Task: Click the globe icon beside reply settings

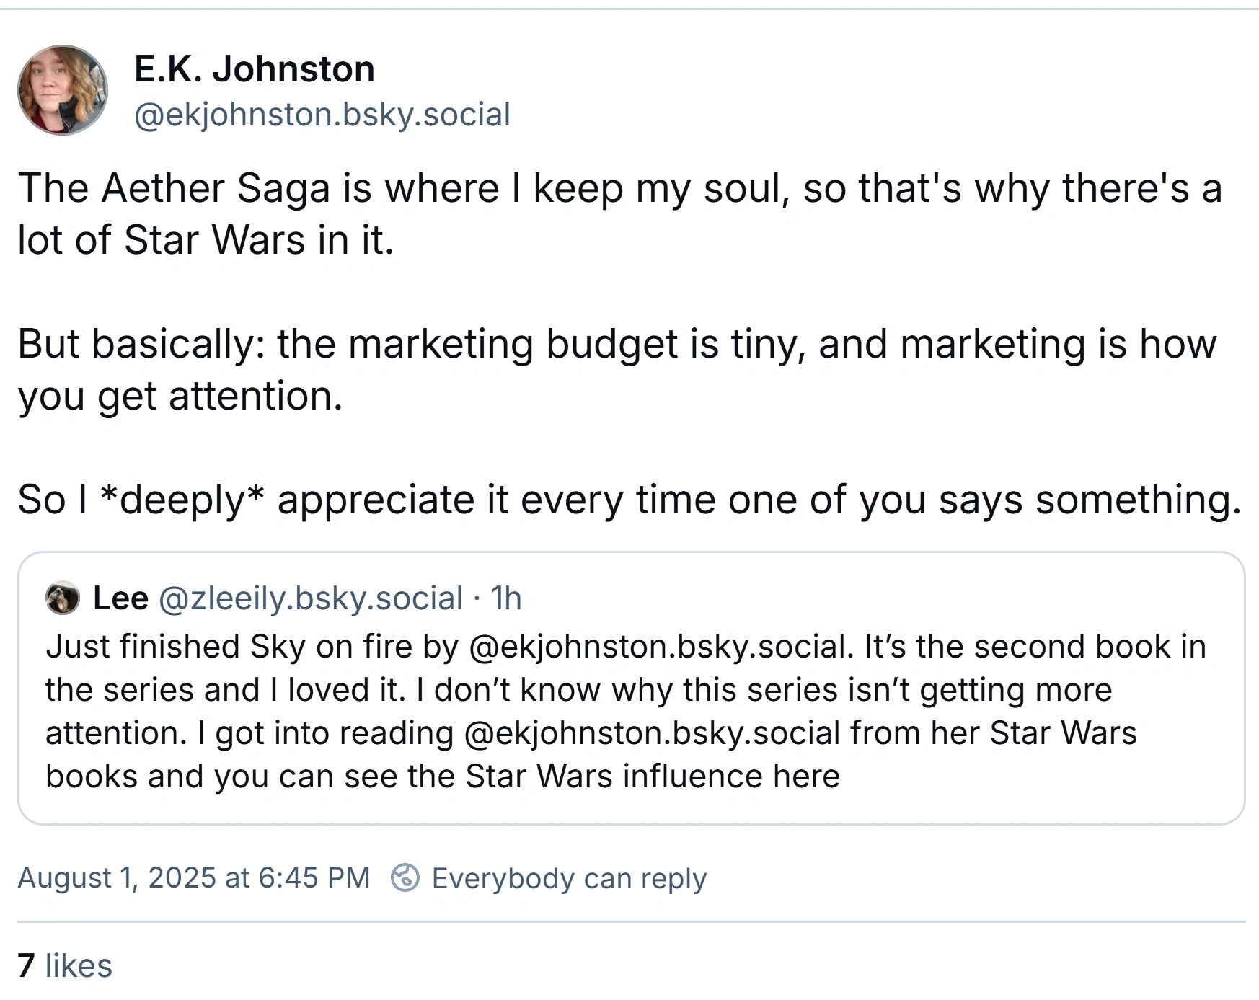Action: pos(405,877)
